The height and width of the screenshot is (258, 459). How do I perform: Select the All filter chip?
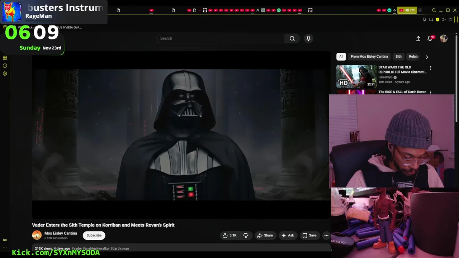coord(341,57)
